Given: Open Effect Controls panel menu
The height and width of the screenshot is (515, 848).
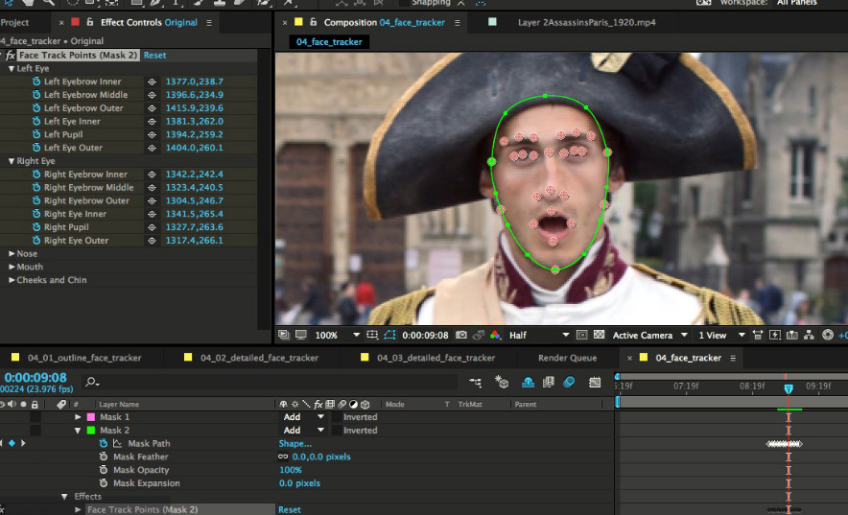Looking at the screenshot, I should pyautogui.click(x=209, y=23).
